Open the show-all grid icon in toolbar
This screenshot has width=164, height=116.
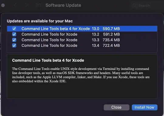pyautogui.click(x=38, y=5)
